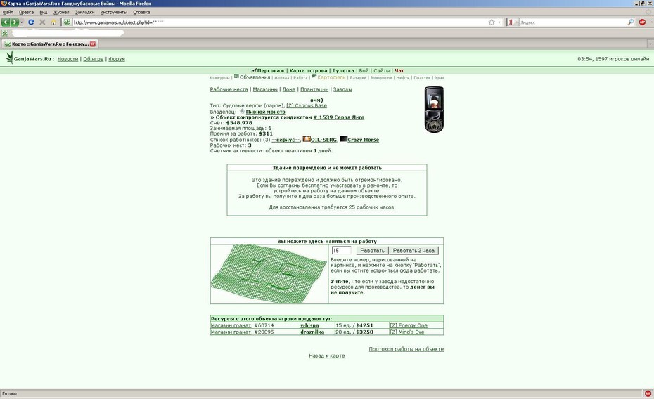Screen dimensions: 654x399
Task: Open the Заводы link
Action: coord(342,89)
